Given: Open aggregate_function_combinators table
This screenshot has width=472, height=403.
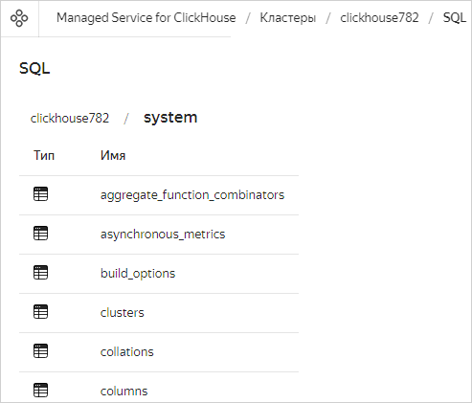Looking at the screenshot, I should coord(192,195).
